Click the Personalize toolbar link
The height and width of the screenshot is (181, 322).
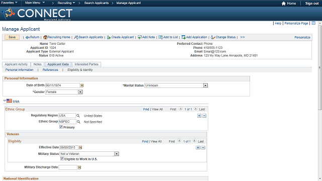click(302, 37)
